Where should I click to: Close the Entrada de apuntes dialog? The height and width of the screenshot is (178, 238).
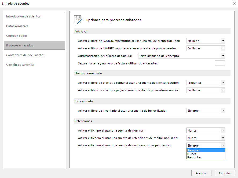(234, 3)
